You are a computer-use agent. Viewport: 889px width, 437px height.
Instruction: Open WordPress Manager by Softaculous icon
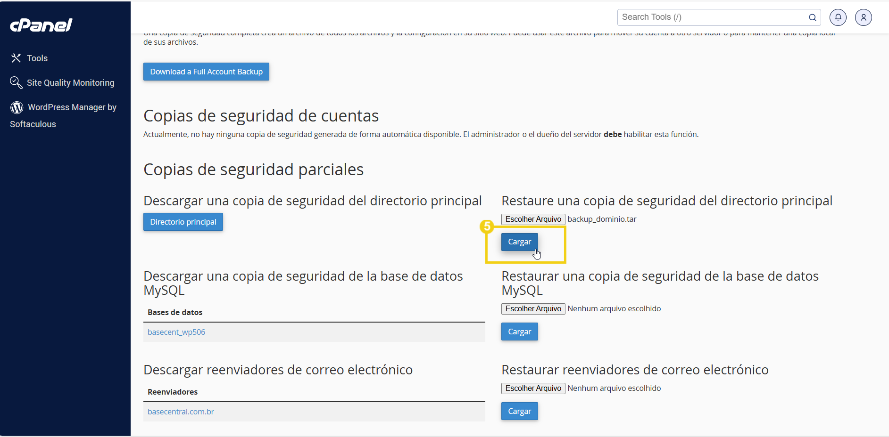17,107
